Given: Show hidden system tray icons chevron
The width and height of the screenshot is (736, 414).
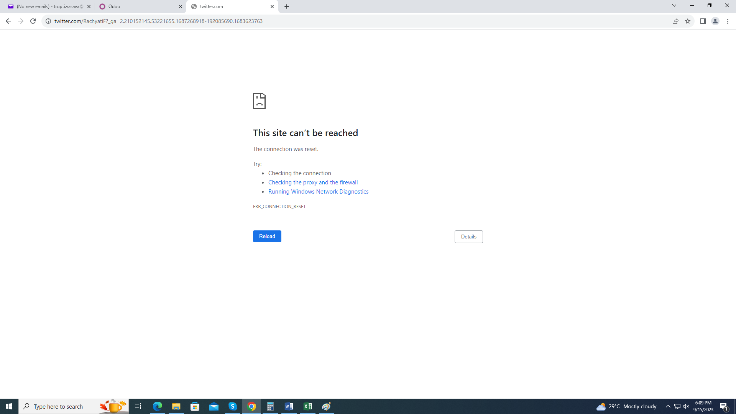Looking at the screenshot, I should click(668, 406).
